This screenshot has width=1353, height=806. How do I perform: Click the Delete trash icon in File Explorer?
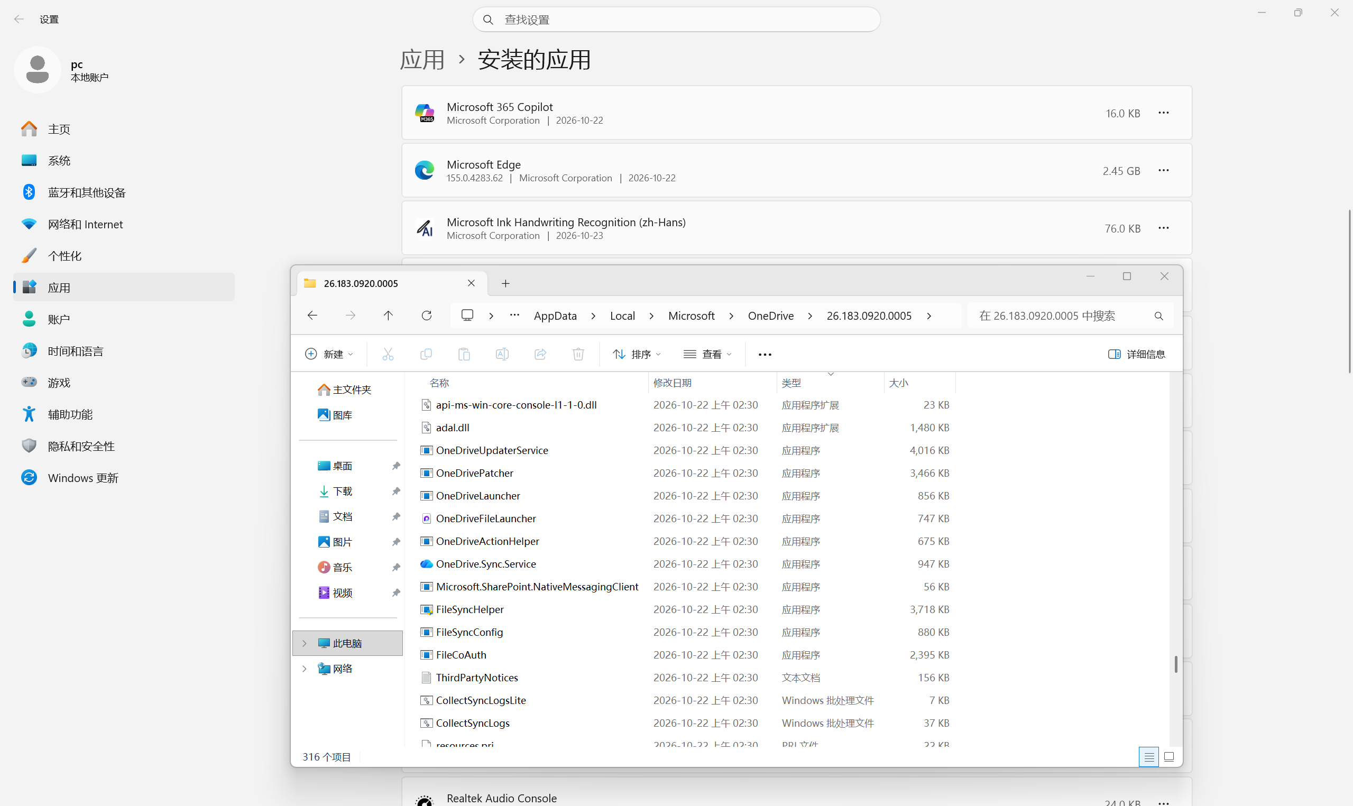(x=578, y=354)
